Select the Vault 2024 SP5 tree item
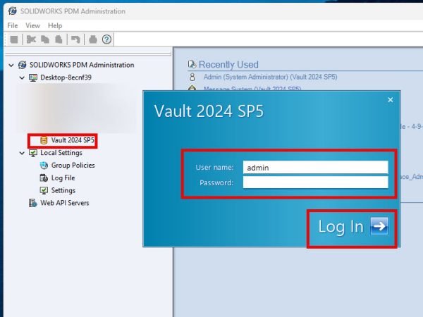The height and width of the screenshot is (317, 423). pyautogui.click(x=73, y=140)
